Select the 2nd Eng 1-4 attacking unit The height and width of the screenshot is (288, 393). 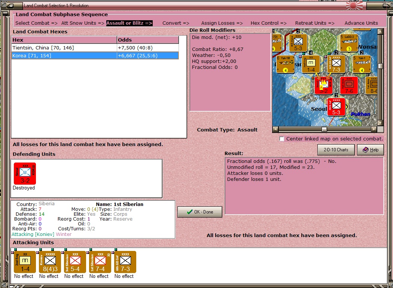tap(25, 262)
